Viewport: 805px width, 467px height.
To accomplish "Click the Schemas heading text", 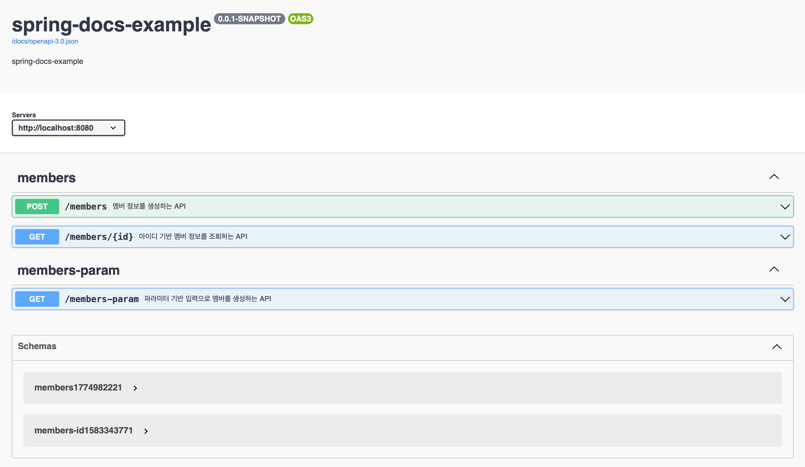I will tap(37, 346).
